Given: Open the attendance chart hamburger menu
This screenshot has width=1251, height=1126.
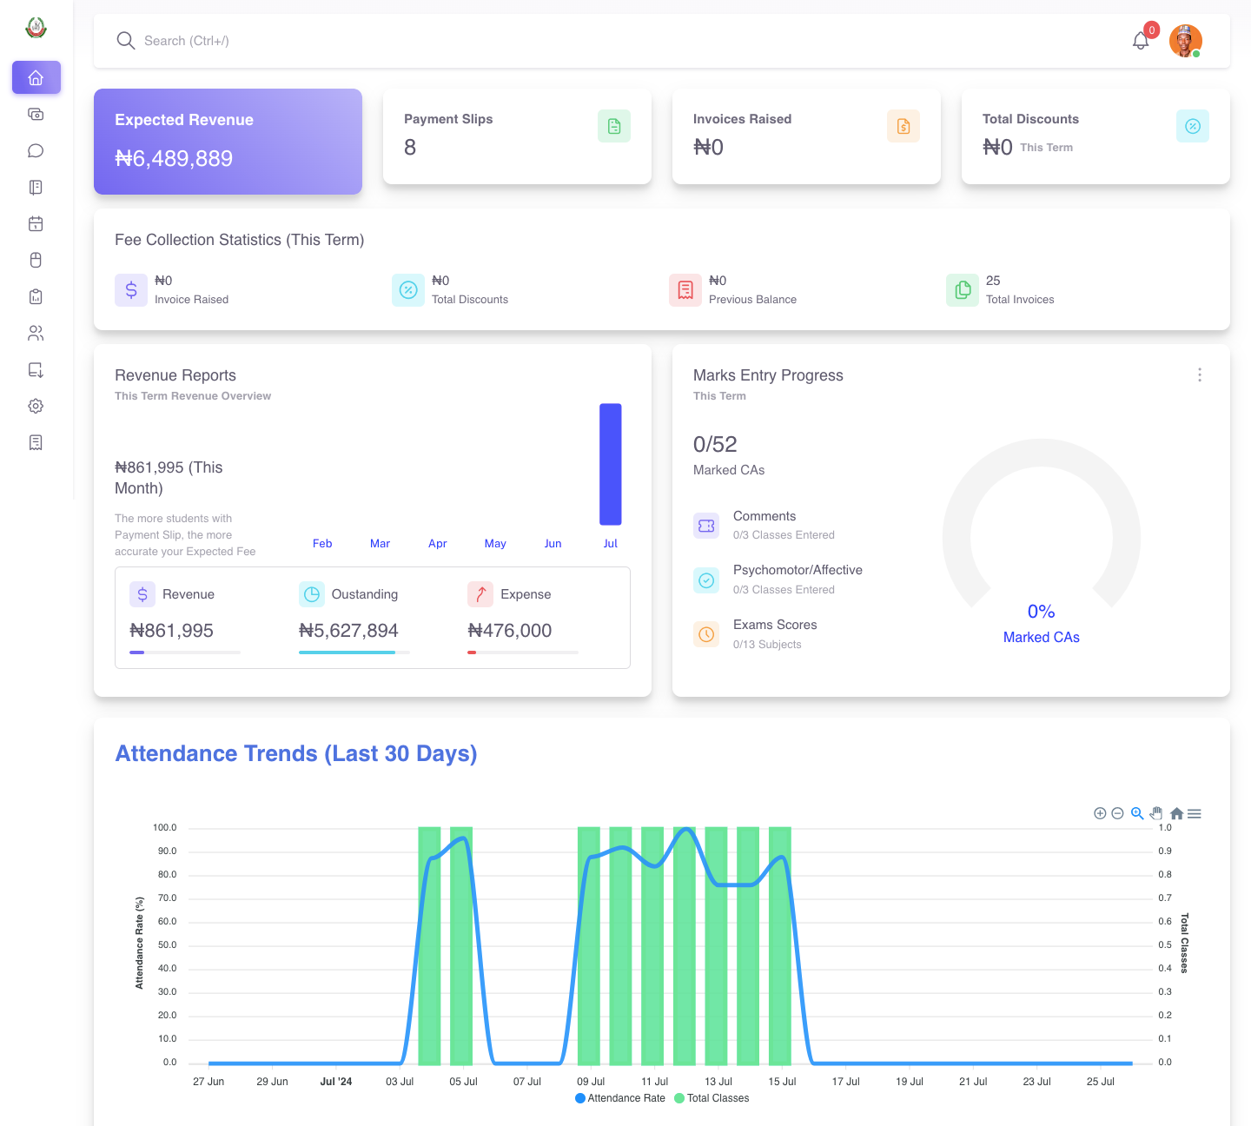Looking at the screenshot, I should pyautogui.click(x=1195, y=813).
